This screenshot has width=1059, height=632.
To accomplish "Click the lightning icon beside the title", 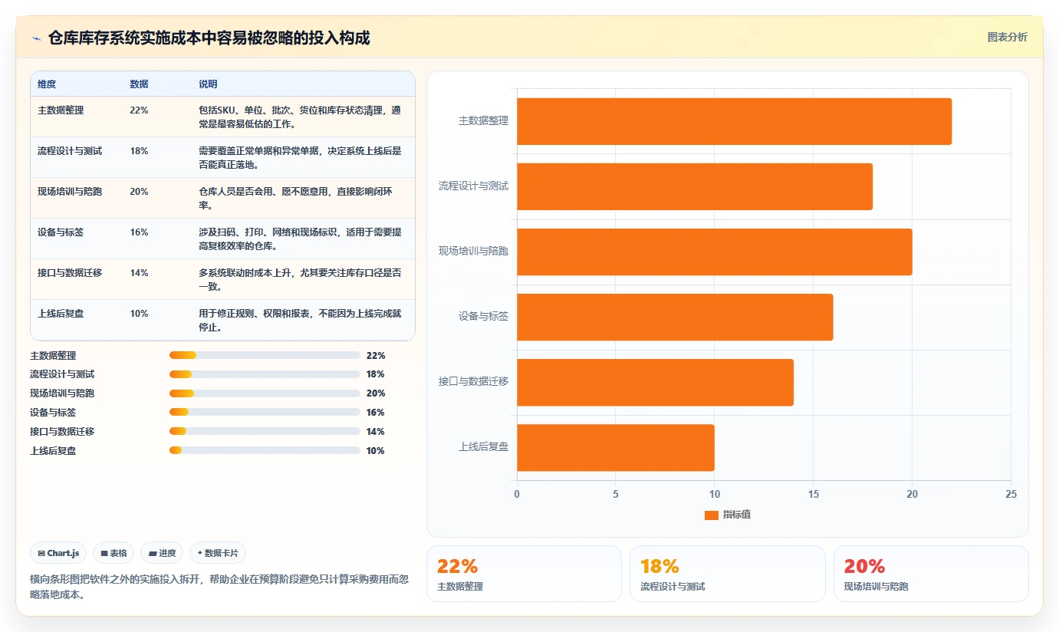I will point(37,38).
